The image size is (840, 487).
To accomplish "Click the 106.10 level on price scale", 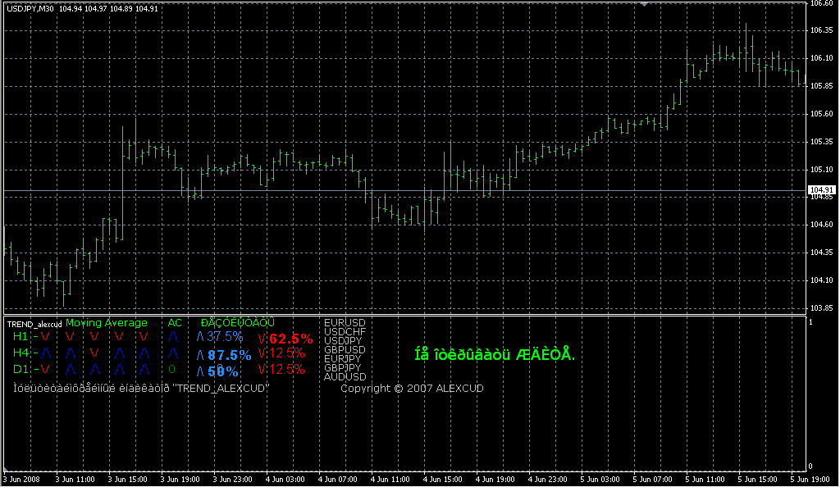I will (821, 57).
